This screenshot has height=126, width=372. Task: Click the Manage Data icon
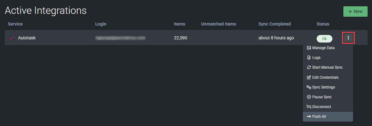(309, 48)
